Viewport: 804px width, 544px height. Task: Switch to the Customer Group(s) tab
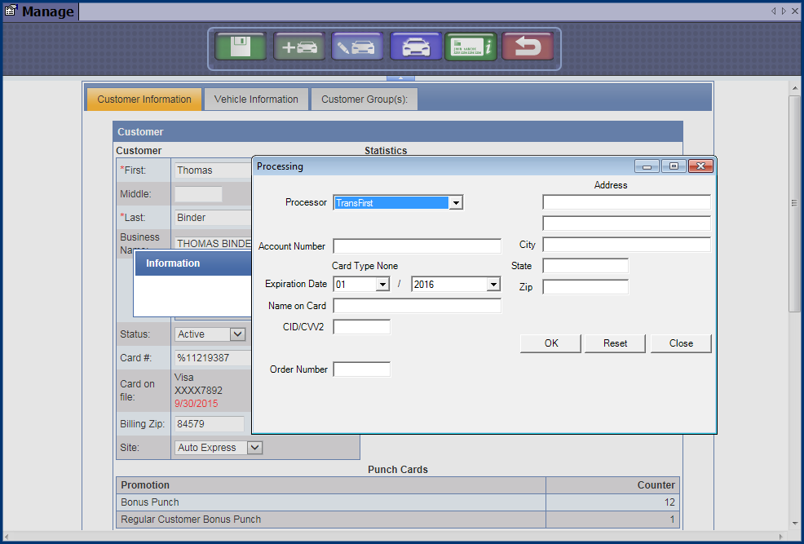(364, 100)
